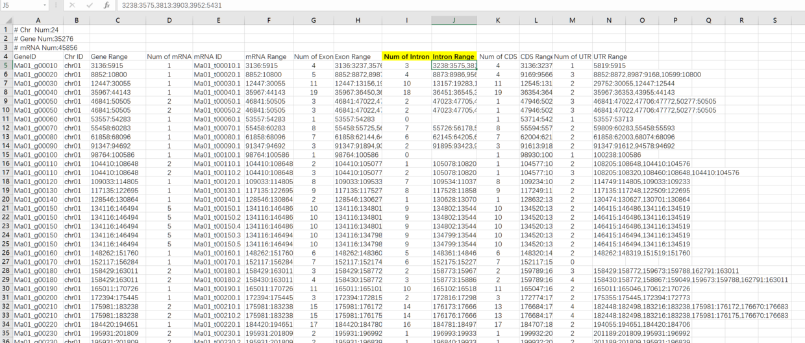The image size is (805, 343).
Task: Click the 'Chr ID' header cell
Action: coord(76,56)
